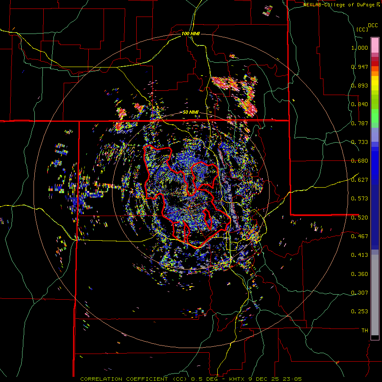Click the bright green segment of color bar
382x382 pixels.
click(375, 116)
